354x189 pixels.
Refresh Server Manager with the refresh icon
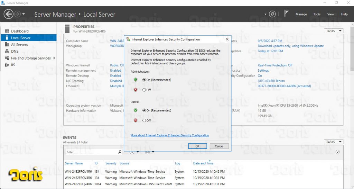coord(272,14)
